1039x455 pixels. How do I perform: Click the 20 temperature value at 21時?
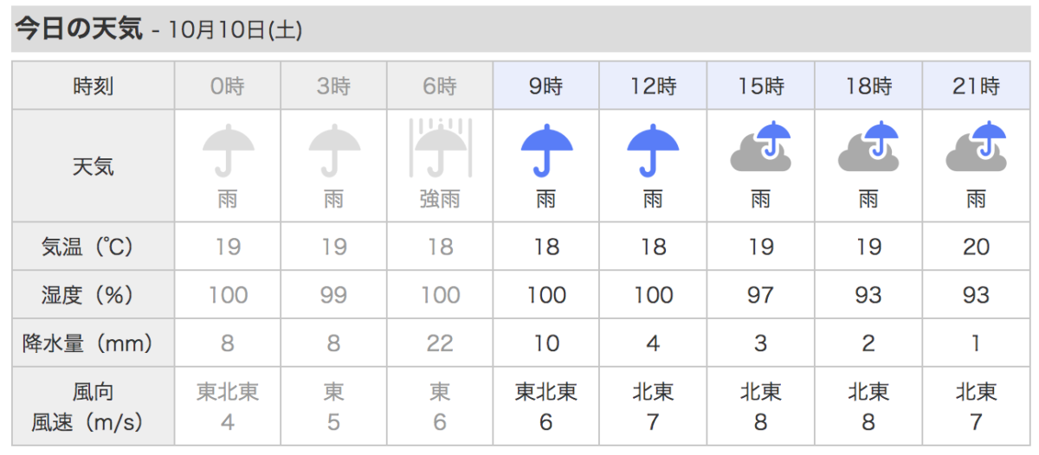pos(976,247)
